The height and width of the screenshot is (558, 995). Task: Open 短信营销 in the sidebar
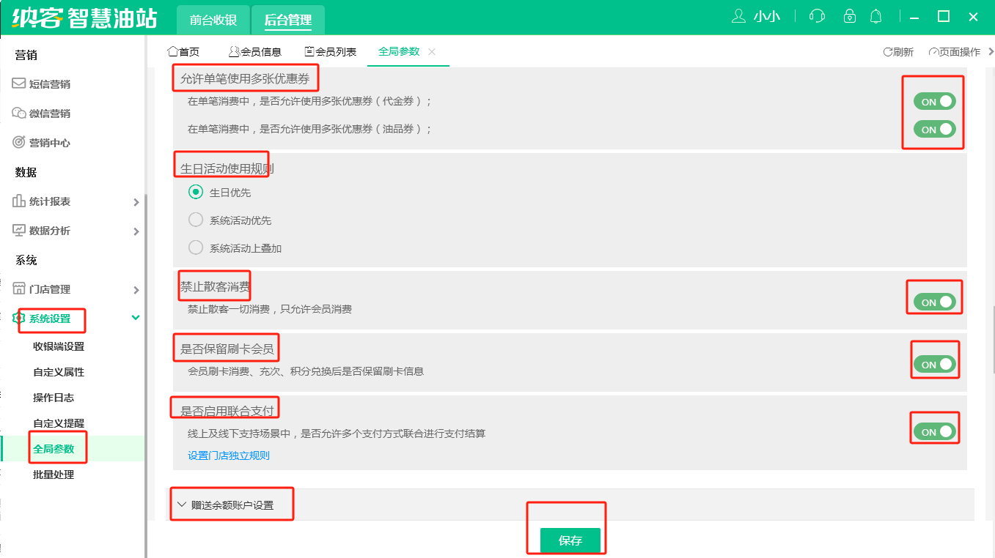click(x=49, y=84)
